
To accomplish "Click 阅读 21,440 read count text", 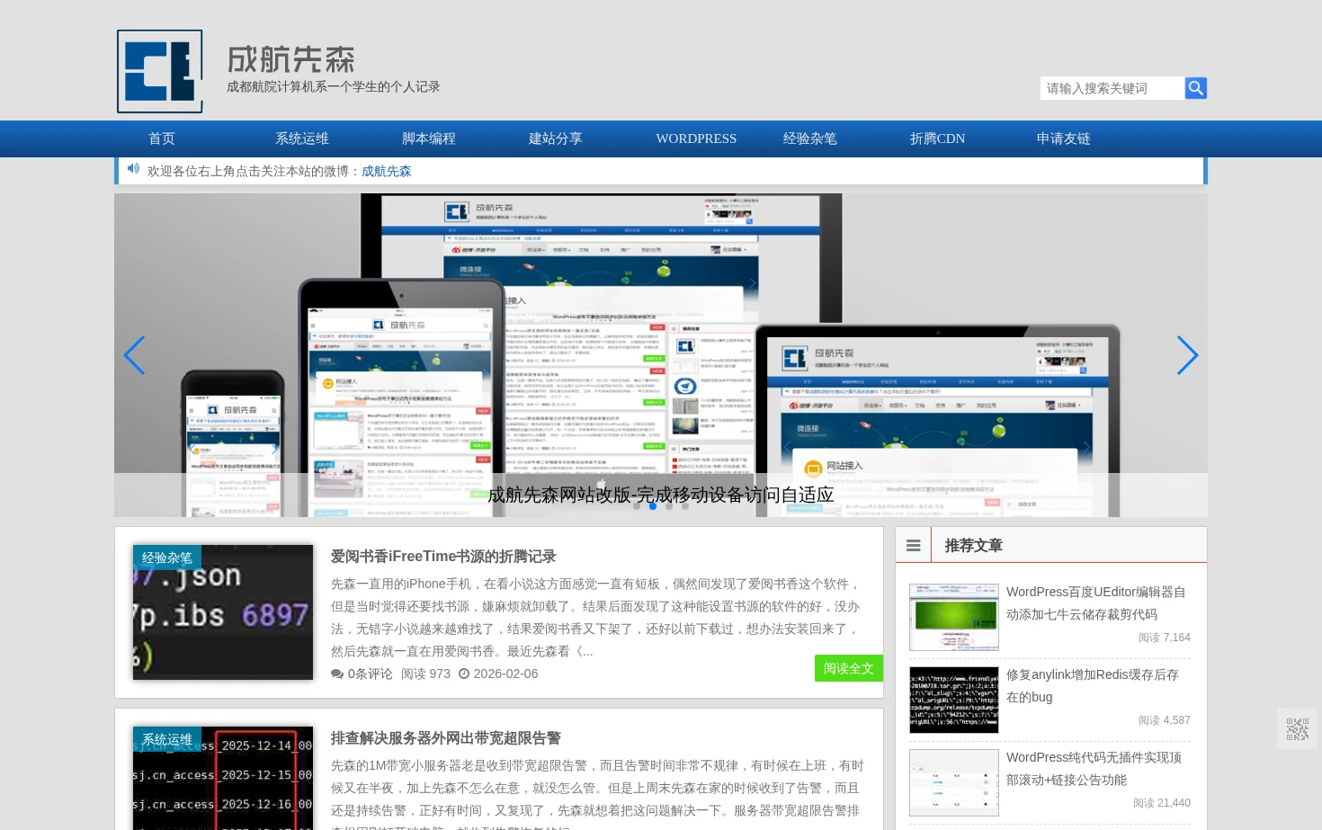I will (x=1162, y=803).
